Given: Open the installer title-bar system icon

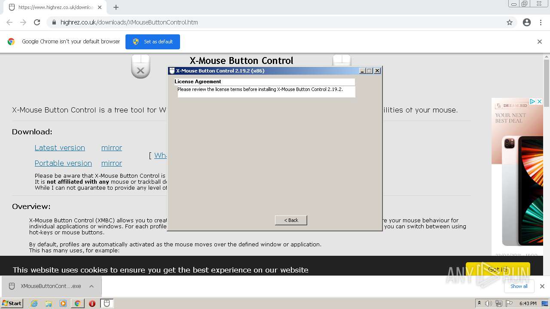Looking at the screenshot, I should pyautogui.click(x=172, y=71).
